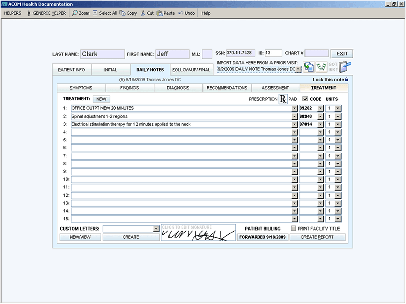Open treatment row 4 description dropdown

294,132
